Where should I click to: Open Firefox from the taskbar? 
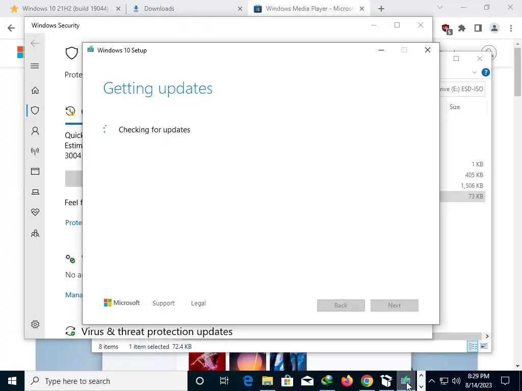tap(347, 381)
